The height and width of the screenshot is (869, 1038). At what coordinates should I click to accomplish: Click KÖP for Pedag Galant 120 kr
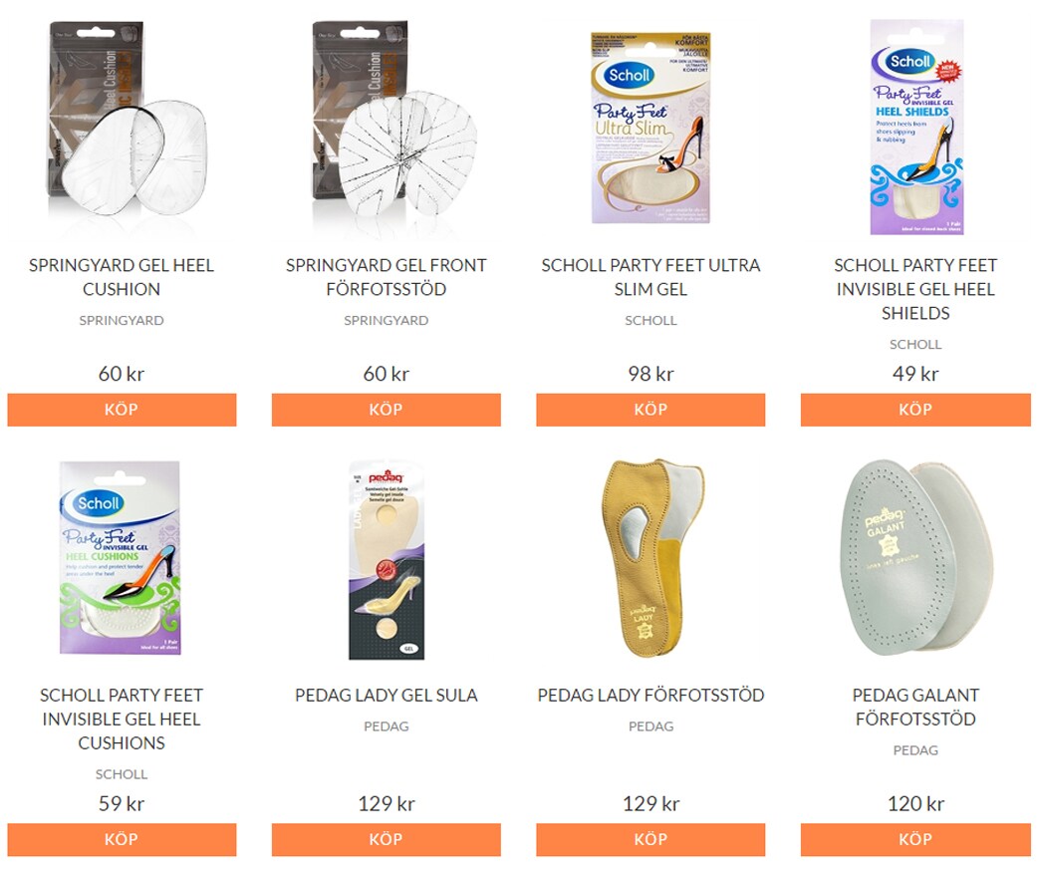[x=915, y=839]
